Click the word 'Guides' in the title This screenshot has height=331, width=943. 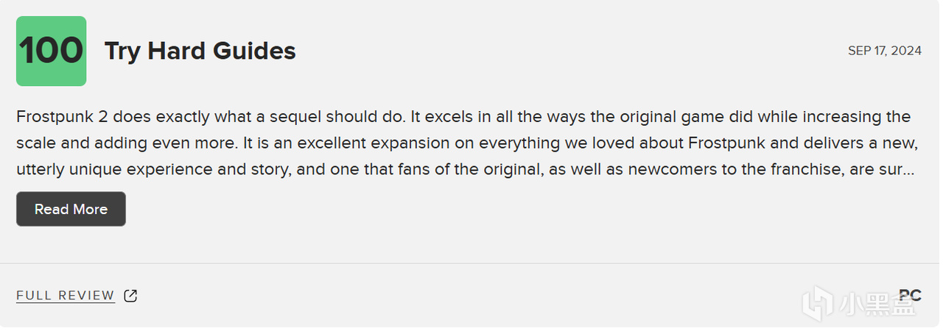tap(254, 51)
